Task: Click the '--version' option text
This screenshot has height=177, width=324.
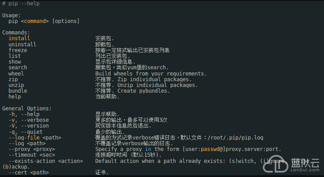Action: 35,126
